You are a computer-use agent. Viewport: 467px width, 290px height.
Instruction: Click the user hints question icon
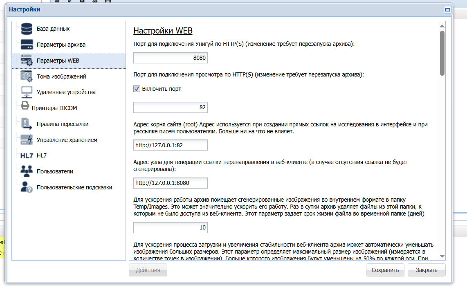[x=27, y=187]
